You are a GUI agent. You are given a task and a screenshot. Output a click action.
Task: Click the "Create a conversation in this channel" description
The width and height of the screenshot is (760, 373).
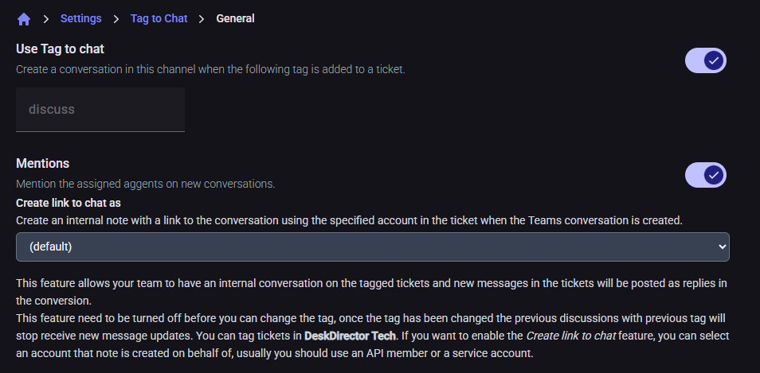tap(210, 70)
